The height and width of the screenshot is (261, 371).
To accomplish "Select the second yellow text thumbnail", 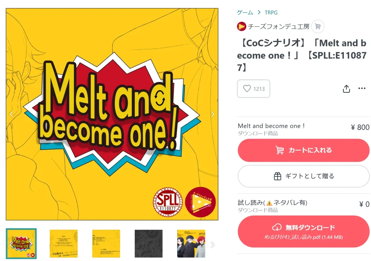I will 64,244.
